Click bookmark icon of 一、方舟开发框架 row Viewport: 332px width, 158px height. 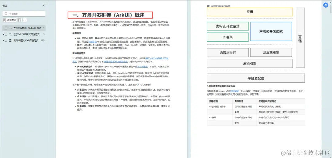coord(6,28)
